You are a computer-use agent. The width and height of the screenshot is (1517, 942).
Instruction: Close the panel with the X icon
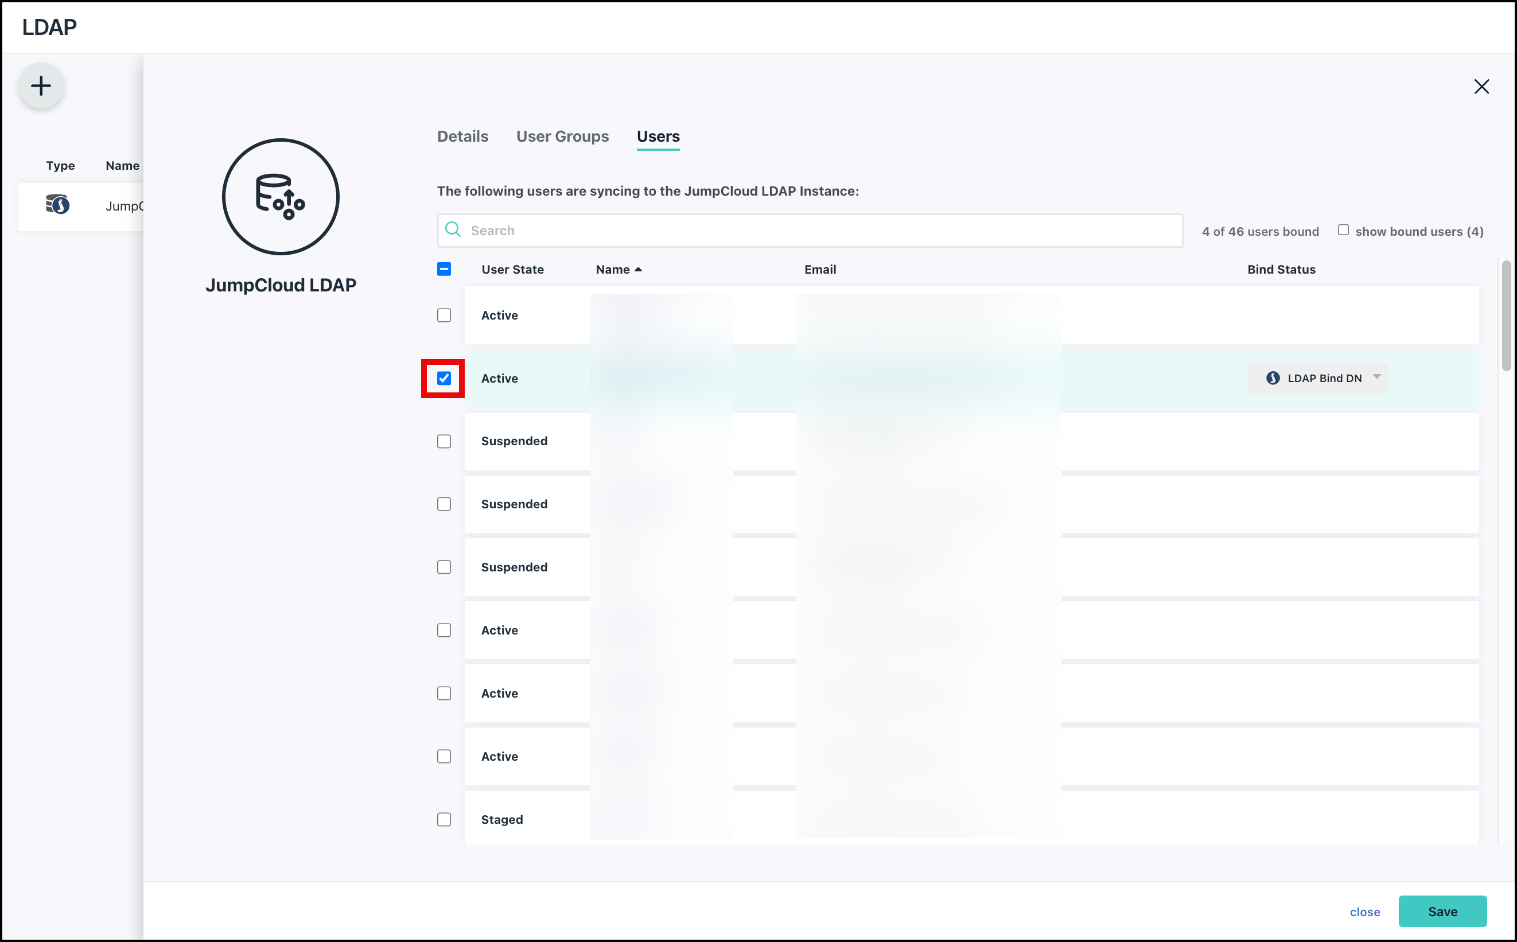click(x=1481, y=87)
